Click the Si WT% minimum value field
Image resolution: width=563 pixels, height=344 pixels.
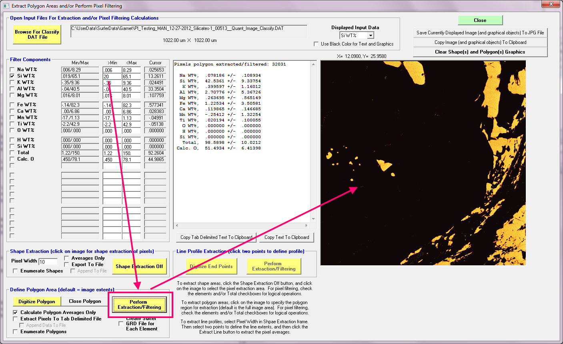(112, 76)
